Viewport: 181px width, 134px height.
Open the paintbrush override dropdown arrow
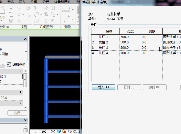point(23,14)
